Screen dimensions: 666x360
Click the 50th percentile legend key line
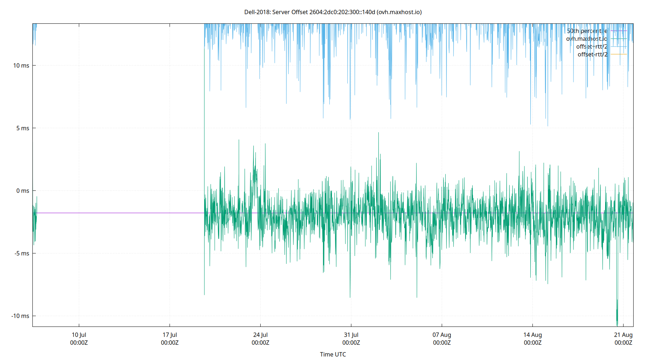click(x=618, y=31)
